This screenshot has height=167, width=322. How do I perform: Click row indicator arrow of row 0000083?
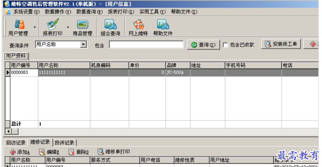click(x=8, y=73)
